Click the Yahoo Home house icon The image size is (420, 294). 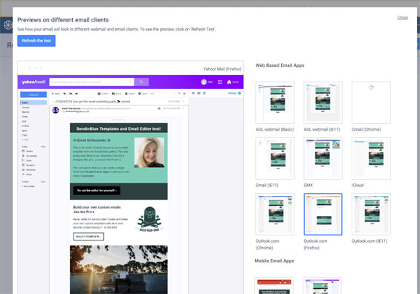(x=229, y=82)
